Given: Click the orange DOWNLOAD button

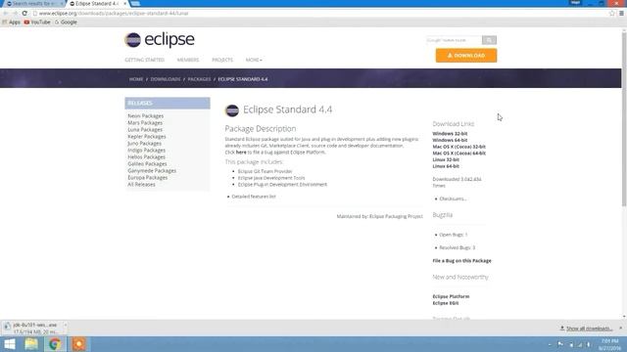Looking at the screenshot, I should pyautogui.click(x=466, y=56).
